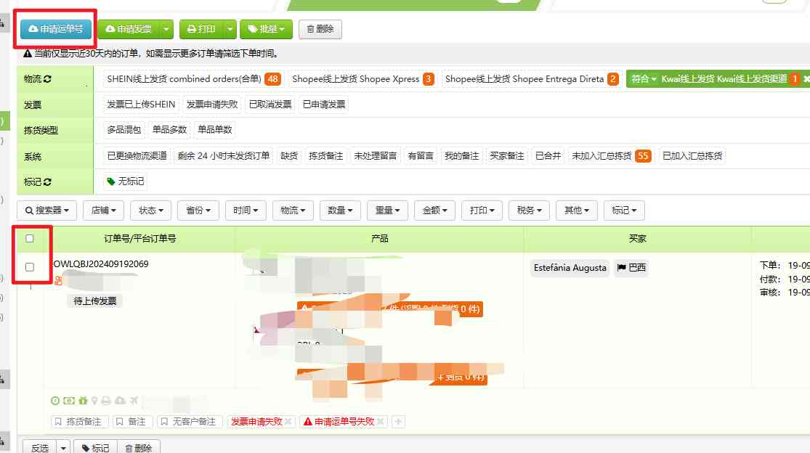Select the 发票已上传SHEIN filter
This screenshot has width=810, height=453.
coord(142,104)
